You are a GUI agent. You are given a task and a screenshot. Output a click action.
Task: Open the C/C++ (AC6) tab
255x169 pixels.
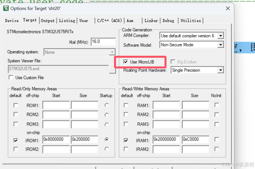[109, 21]
